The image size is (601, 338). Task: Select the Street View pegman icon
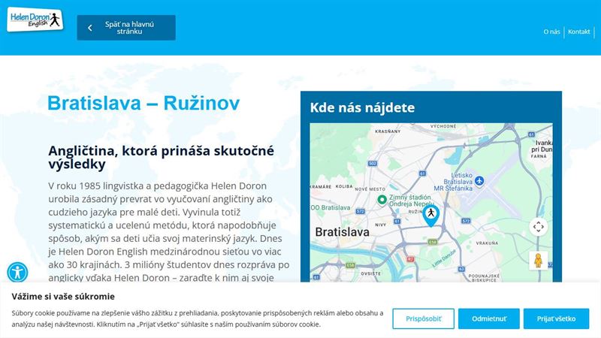538,261
